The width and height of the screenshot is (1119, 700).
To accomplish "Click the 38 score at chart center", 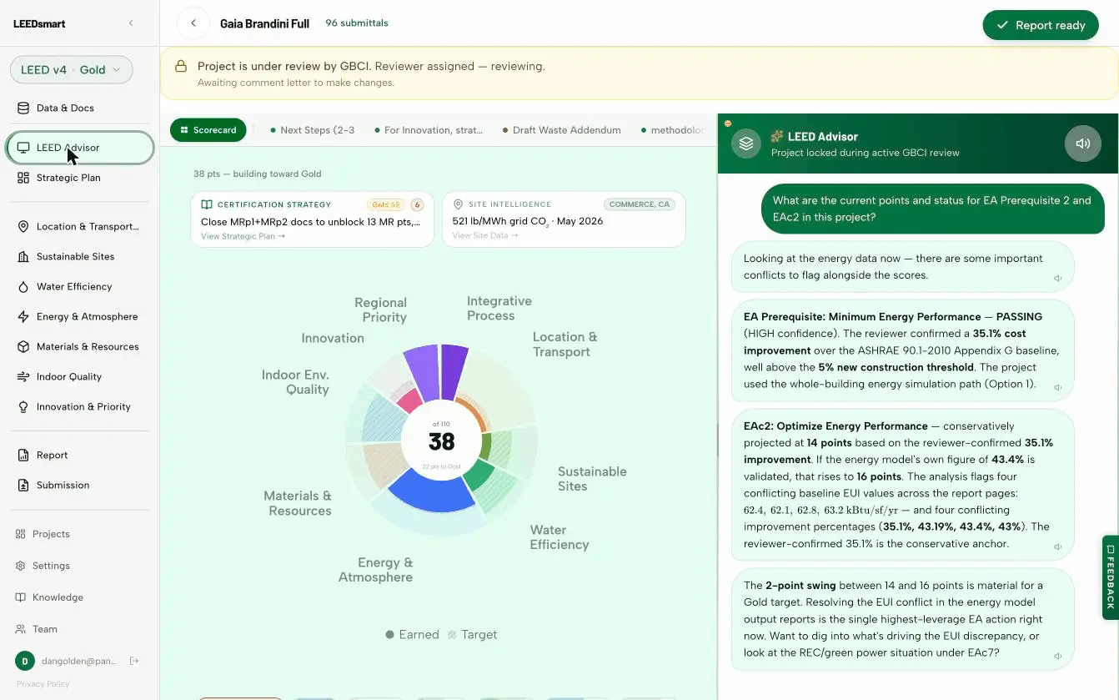I will (441, 441).
